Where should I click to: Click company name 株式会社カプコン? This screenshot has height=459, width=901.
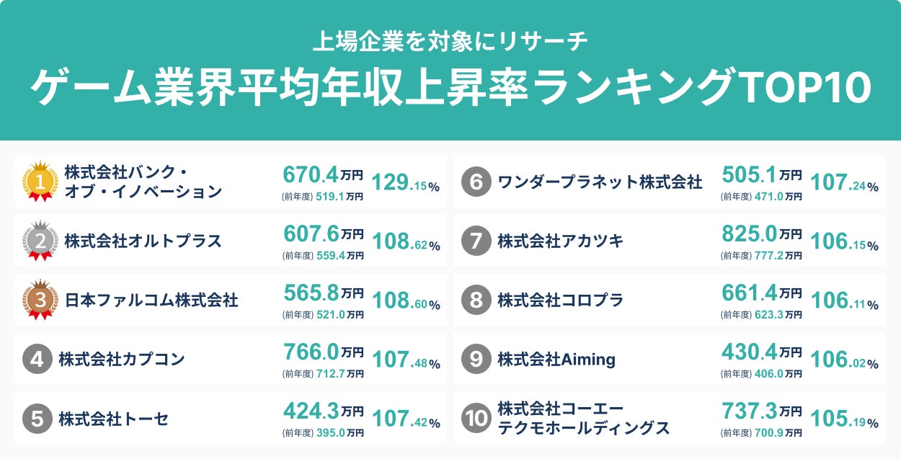click(x=122, y=359)
